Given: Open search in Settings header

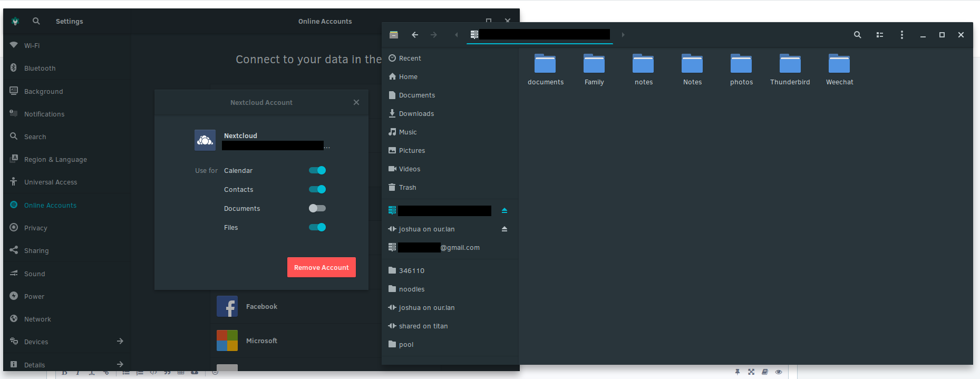Looking at the screenshot, I should tap(36, 21).
